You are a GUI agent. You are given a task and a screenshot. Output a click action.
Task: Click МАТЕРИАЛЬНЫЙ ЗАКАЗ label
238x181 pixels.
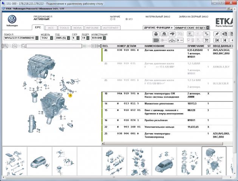point(158,17)
